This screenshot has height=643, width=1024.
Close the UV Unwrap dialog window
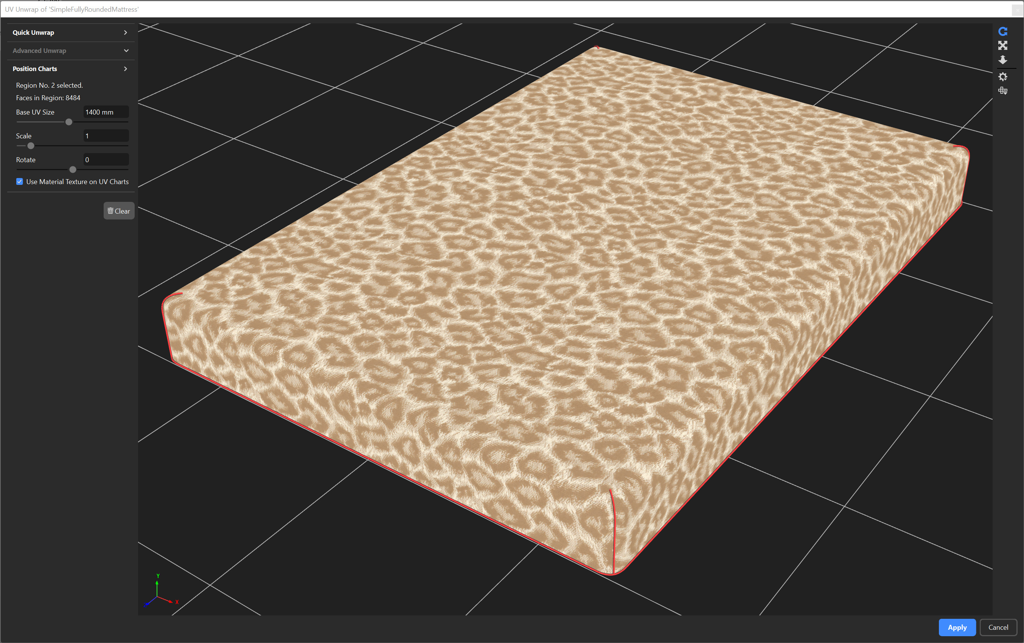pyautogui.click(x=1017, y=9)
